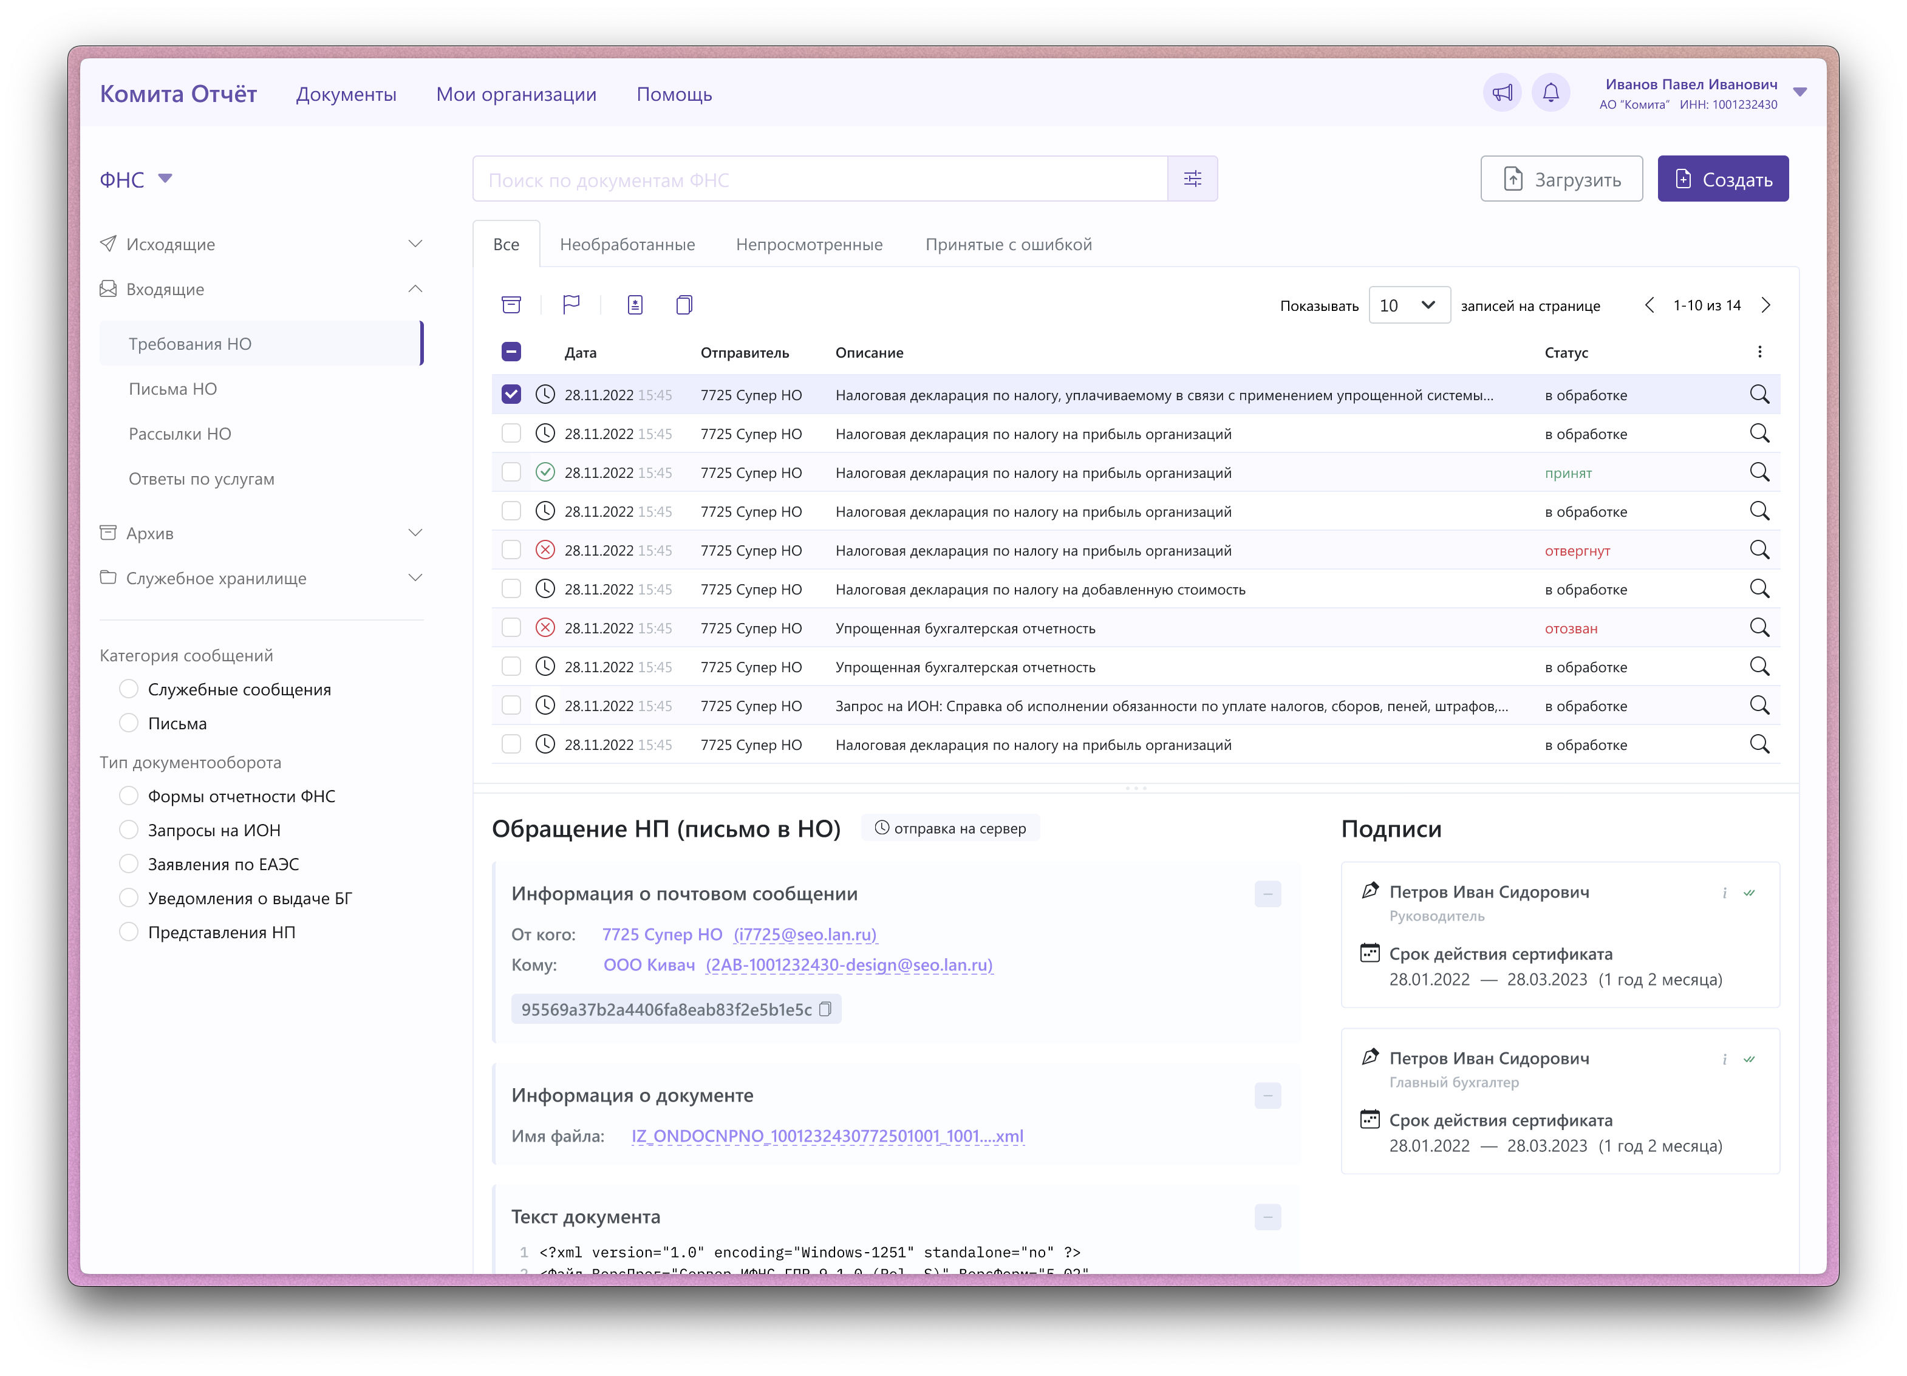Toggle the select-all header checkbox
The image size is (1907, 1376).
coord(511,352)
